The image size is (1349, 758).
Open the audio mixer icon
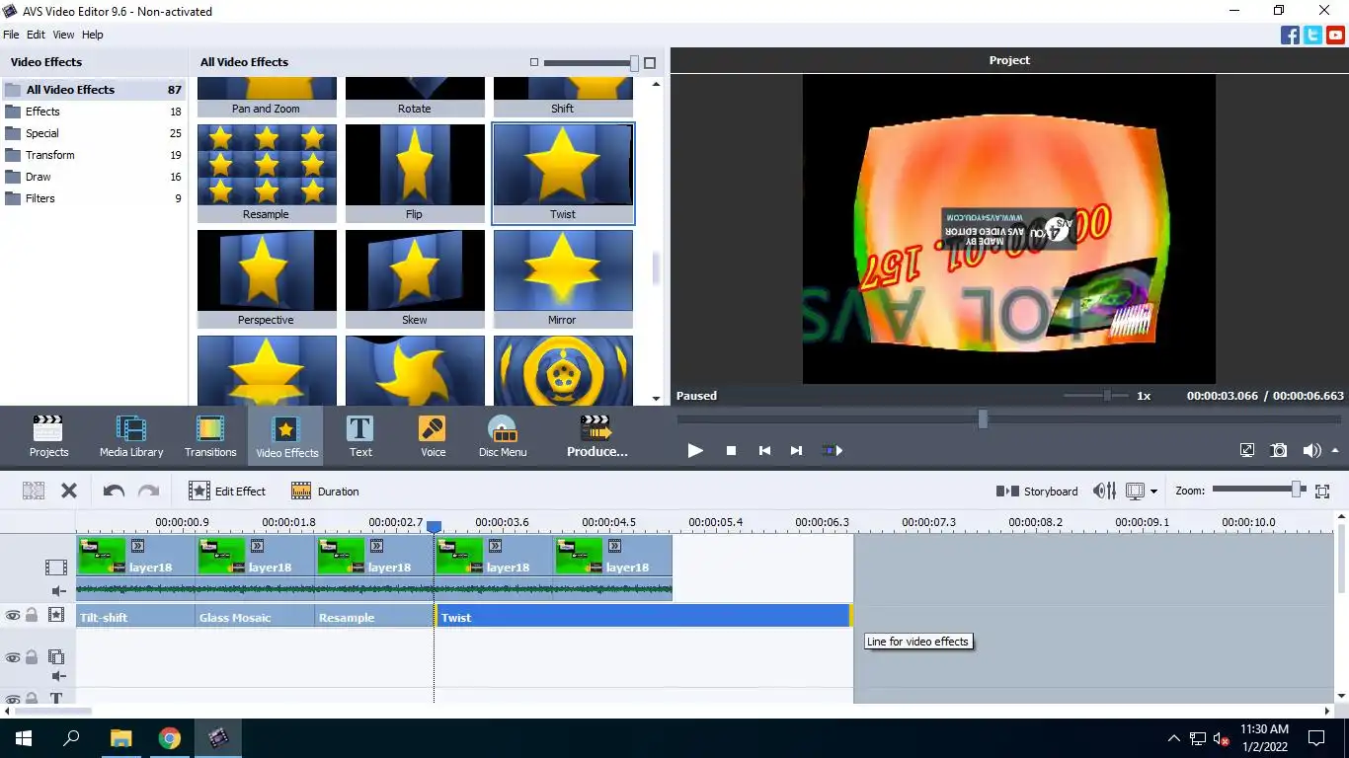click(x=1104, y=491)
